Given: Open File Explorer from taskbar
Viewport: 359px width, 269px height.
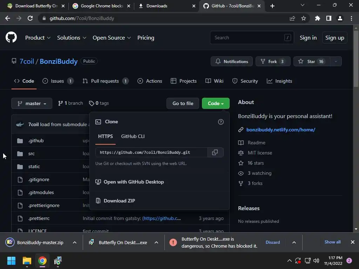Looking at the screenshot, I should pos(27,261).
